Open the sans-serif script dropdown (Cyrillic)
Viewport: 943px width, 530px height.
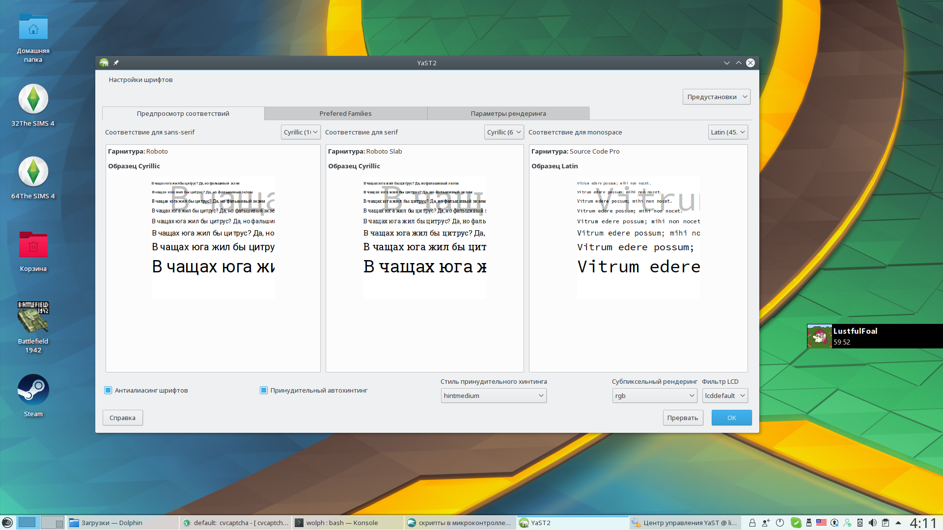301,132
